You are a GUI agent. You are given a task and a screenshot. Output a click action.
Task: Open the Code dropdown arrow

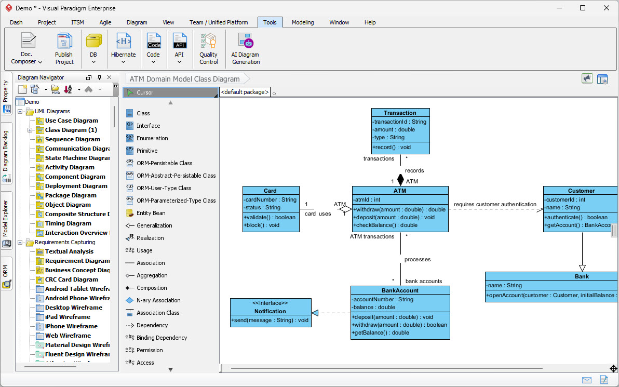[x=154, y=62]
